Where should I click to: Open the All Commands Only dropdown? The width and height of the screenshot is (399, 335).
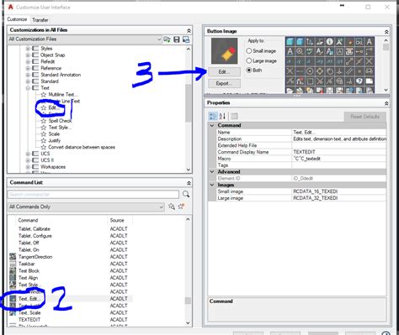86,207
